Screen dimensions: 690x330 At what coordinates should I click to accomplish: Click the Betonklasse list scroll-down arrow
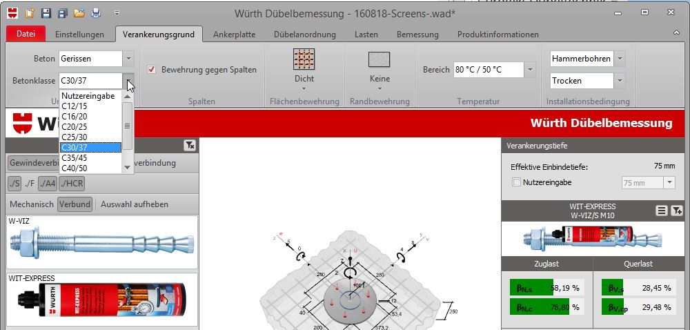(128, 167)
